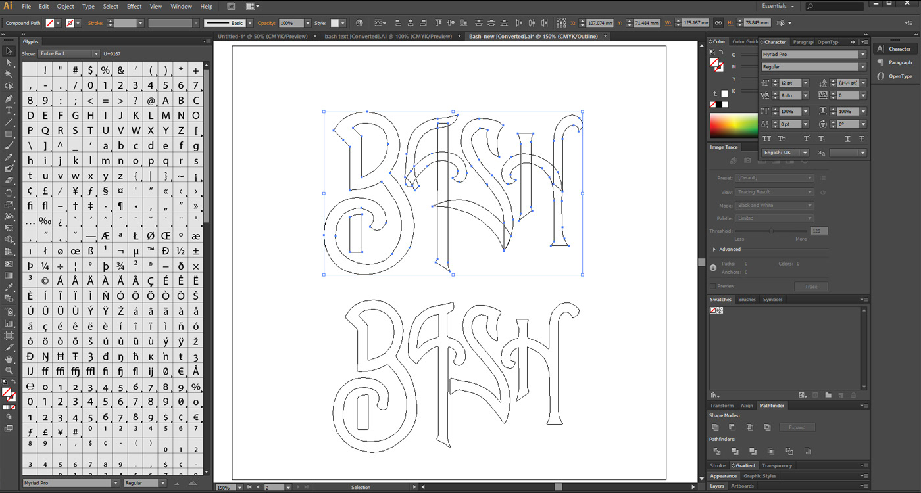Open Adobe Bridge with the Br icon
Screen dimensions: 921x493
click(231, 6)
